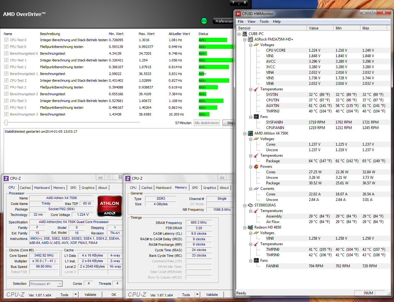Click the ASRock FM2A75M-HD+ motherboard icon

point(250,39)
